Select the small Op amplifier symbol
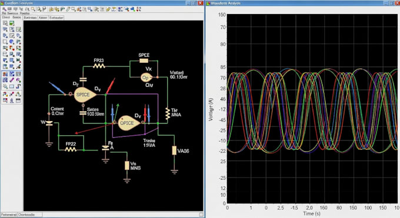The image size is (400, 218). point(146,77)
